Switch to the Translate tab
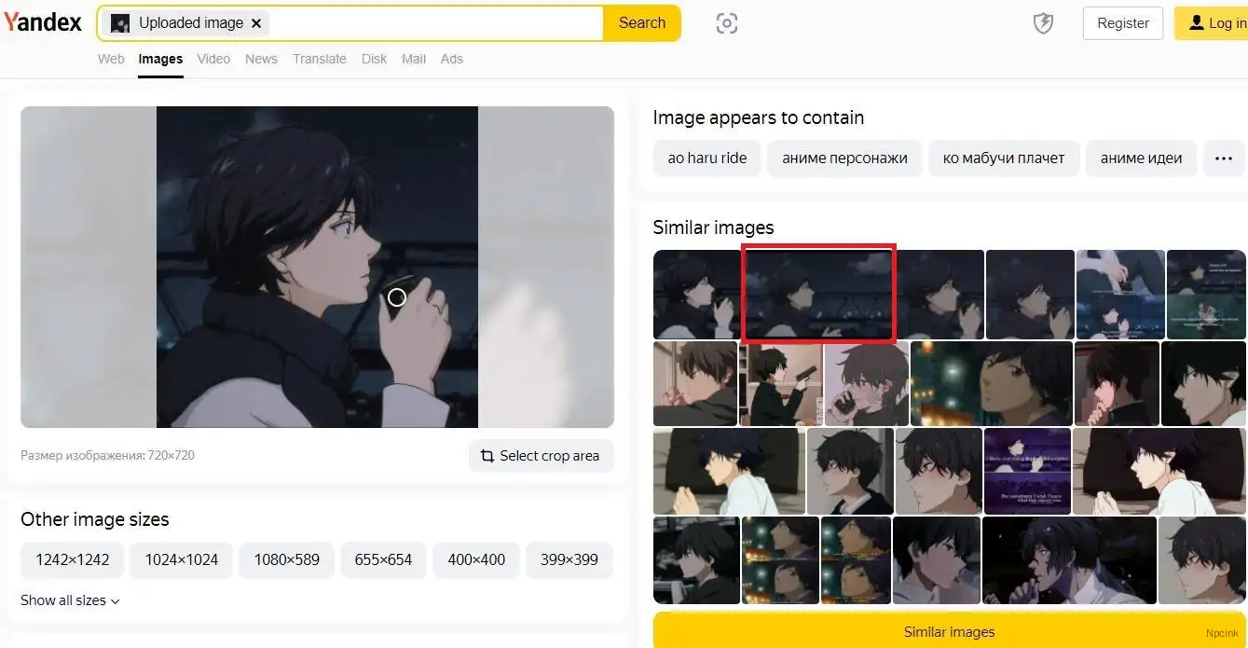The height and width of the screenshot is (648, 1248). [320, 59]
